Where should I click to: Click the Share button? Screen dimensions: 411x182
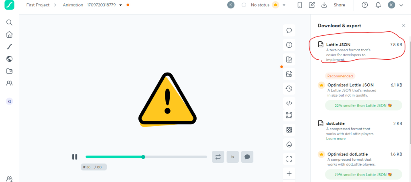339,5
